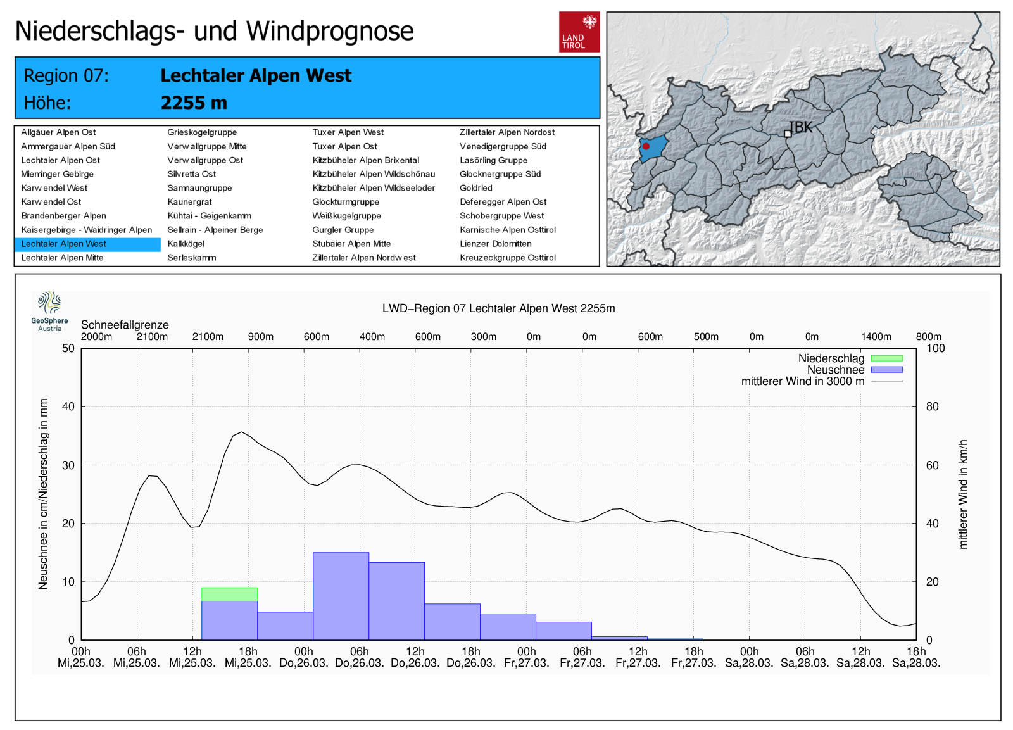This screenshot has height=730, width=1013.
Task: Click the tallest blue Neuschnee bar
Action: coord(341,595)
